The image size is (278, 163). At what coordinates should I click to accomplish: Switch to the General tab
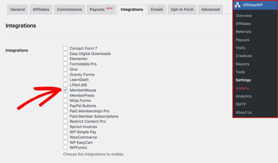(x=17, y=9)
